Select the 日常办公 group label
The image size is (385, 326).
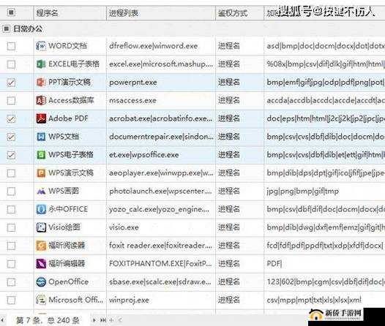click(x=28, y=29)
